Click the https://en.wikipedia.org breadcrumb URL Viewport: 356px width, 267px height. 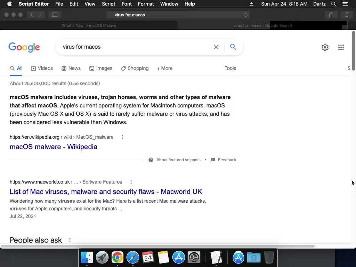[x=34, y=137]
